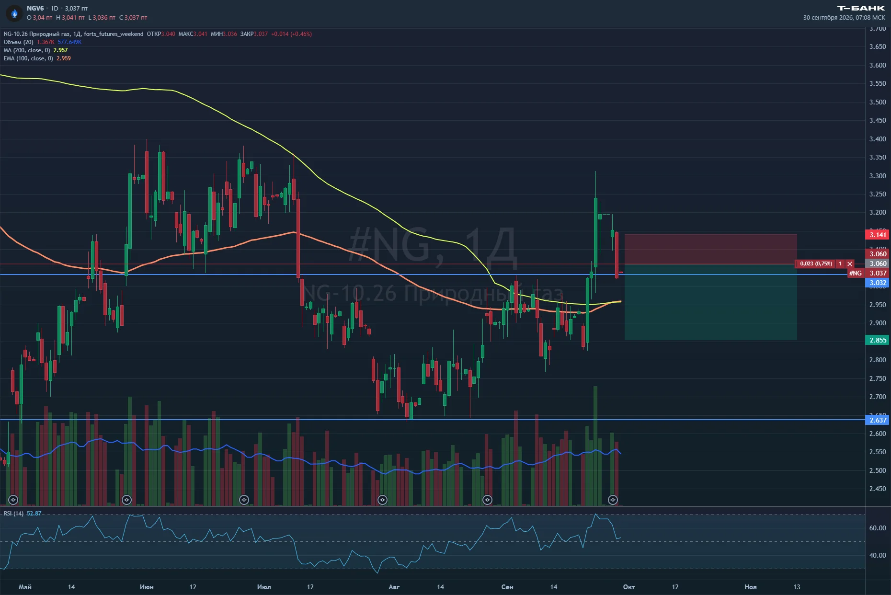
Task: Open the event marker just before the Июл label
Action: tap(244, 500)
